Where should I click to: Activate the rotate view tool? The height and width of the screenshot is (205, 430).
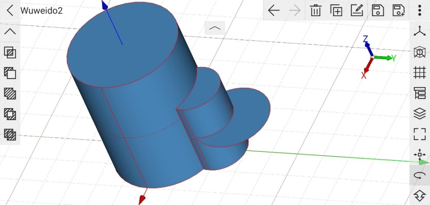420,175
